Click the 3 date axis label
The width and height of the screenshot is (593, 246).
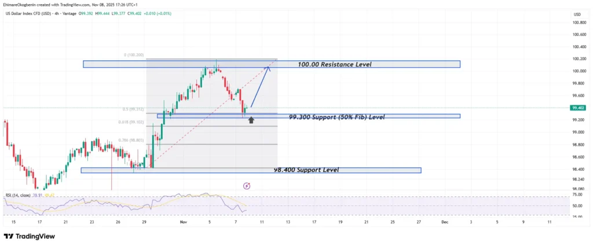coord(471,222)
